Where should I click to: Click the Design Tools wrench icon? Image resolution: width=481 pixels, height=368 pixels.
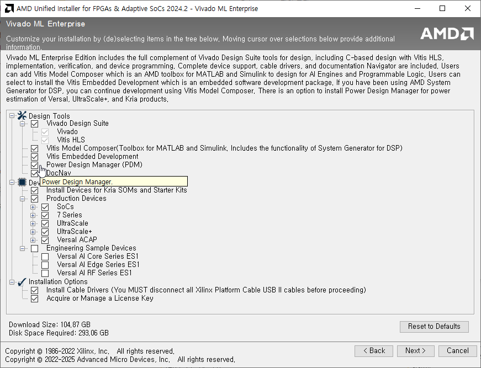point(22,116)
